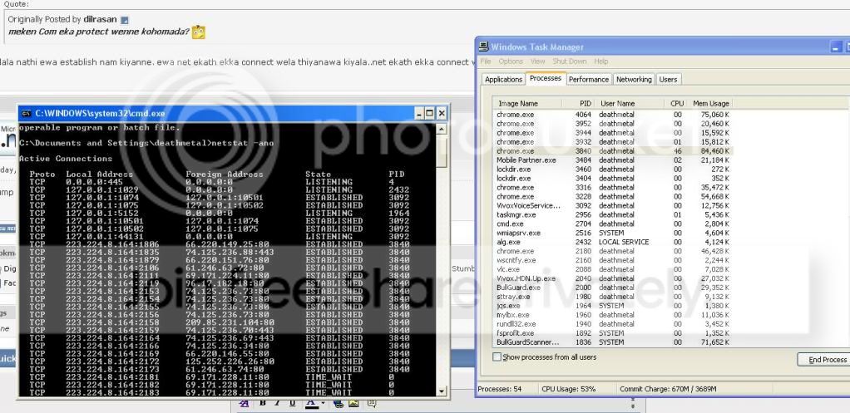The image size is (850, 413).
Task: Select wmiapsrv.exe process row
Action: [x=613, y=233]
